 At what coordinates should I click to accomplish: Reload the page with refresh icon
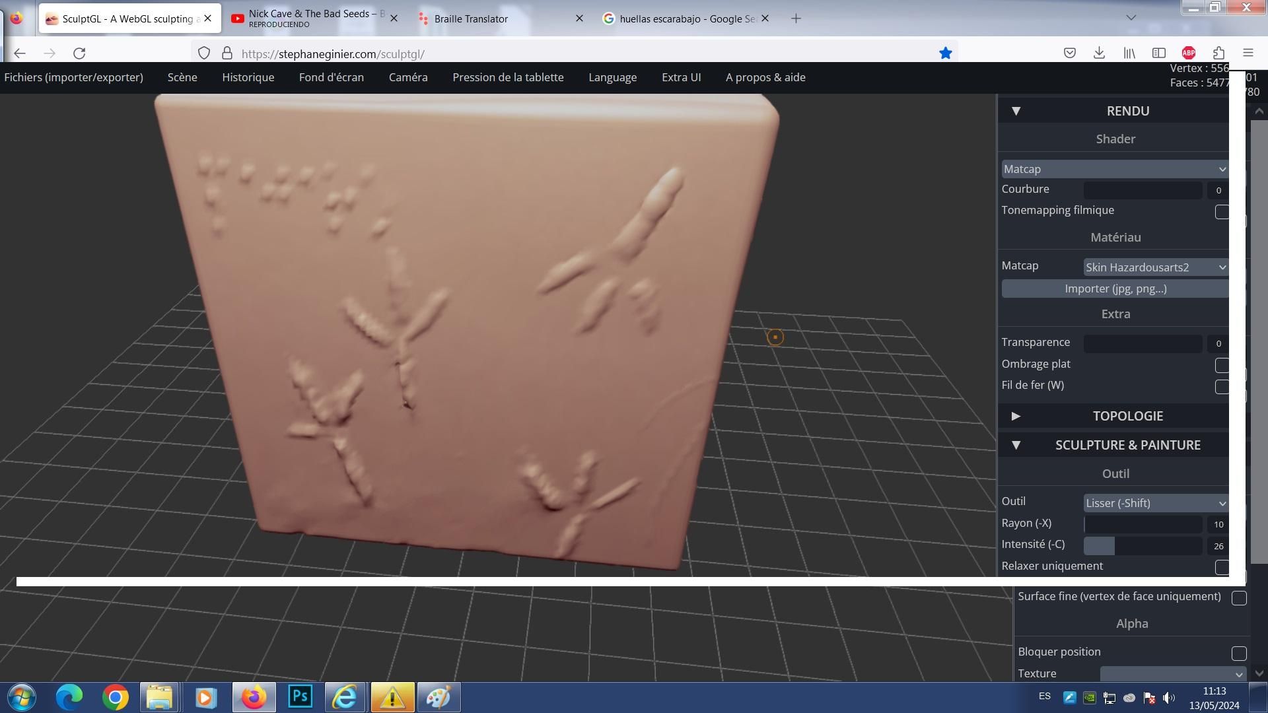[x=79, y=53]
